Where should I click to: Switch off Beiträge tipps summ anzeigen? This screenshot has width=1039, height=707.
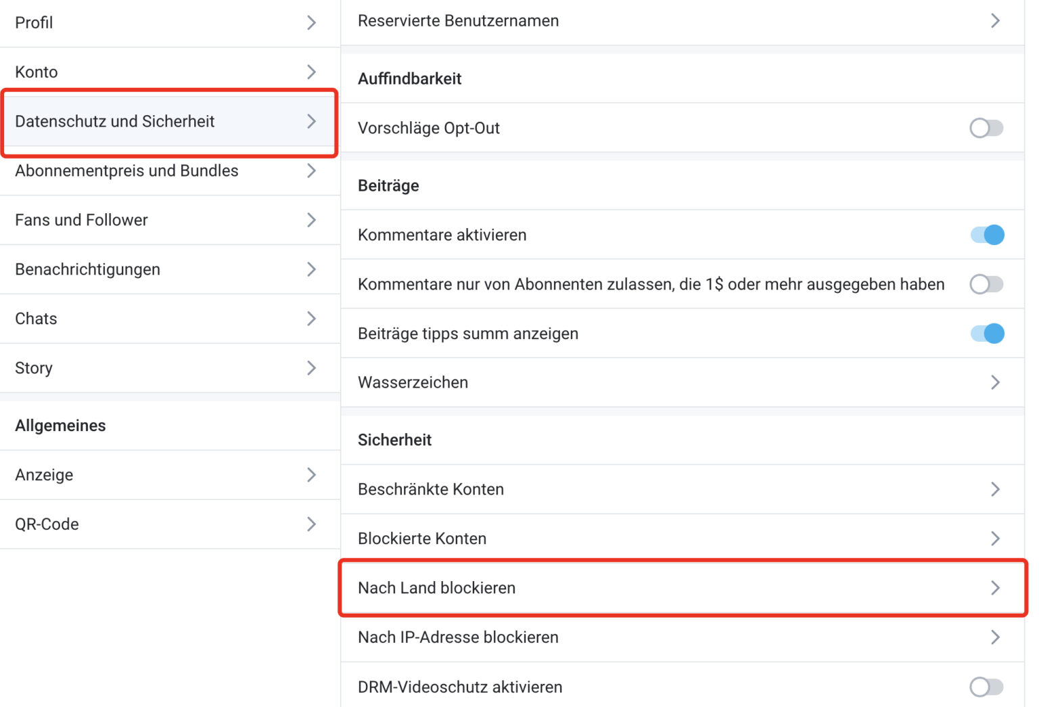[987, 334]
